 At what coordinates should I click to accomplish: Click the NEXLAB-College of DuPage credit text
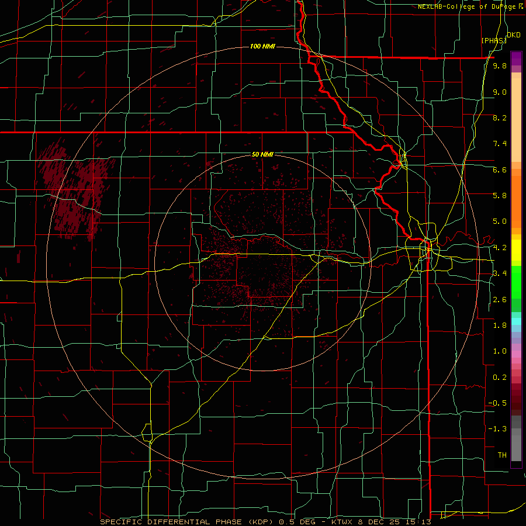click(x=468, y=6)
